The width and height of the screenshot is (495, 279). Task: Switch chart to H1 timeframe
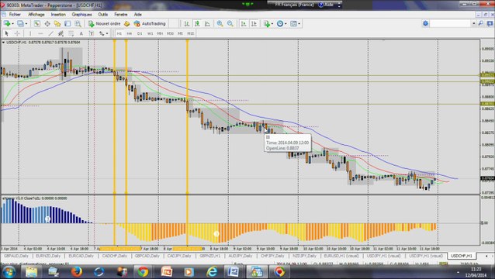click(x=119, y=33)
